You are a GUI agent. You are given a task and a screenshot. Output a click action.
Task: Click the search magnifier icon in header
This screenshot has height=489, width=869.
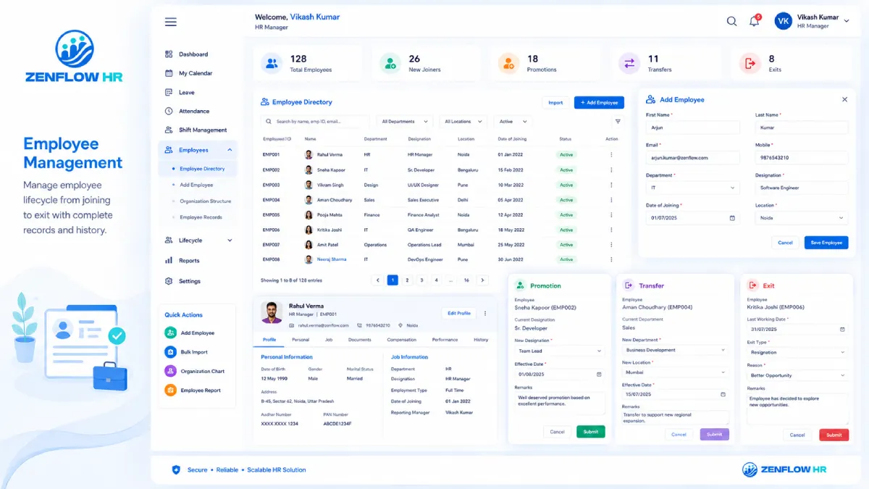point(731,21)
